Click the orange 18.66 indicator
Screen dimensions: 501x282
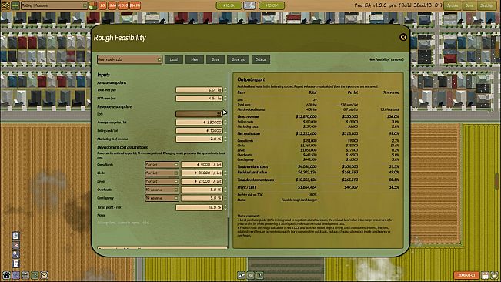112,5
